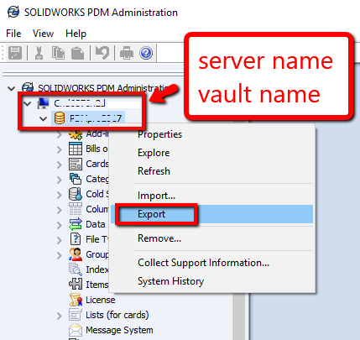Image resolution: width=360 pixels, height=340 pixels.
Task: Click the SOLIDWORKS PDM root tree icon
Action: coord(28,88)
